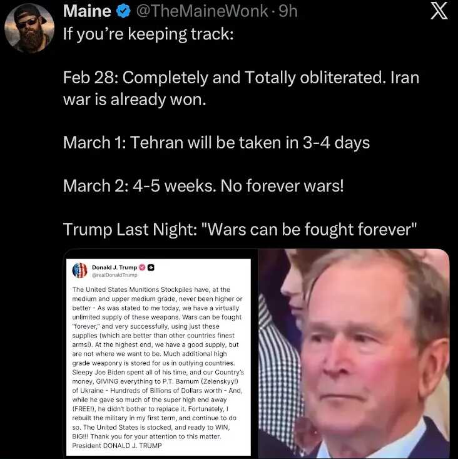Click the 9h post timestamp

point(288,11)
